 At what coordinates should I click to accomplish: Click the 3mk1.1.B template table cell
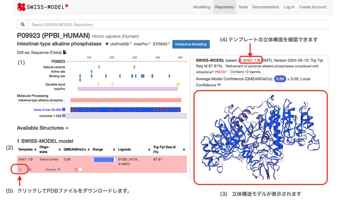(25, 159)
